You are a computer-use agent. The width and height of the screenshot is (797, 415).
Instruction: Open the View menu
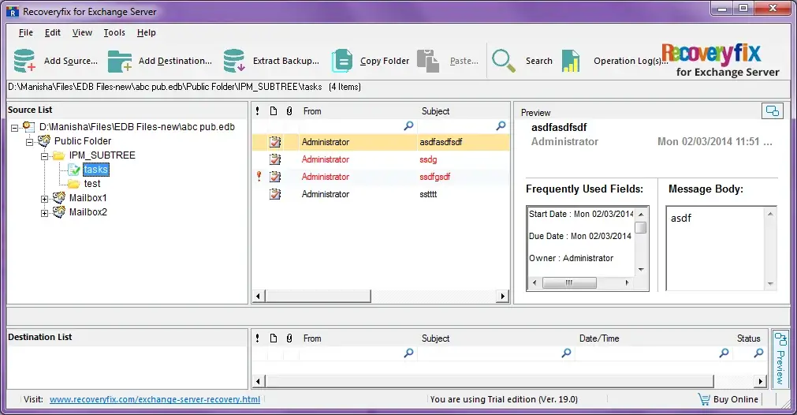tap(82, 32)
